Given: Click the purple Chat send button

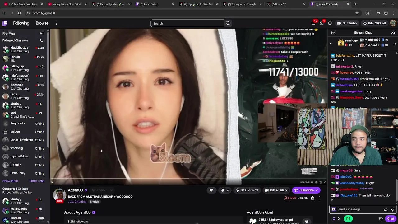Looking at the screenshot, I should [391, 219].
